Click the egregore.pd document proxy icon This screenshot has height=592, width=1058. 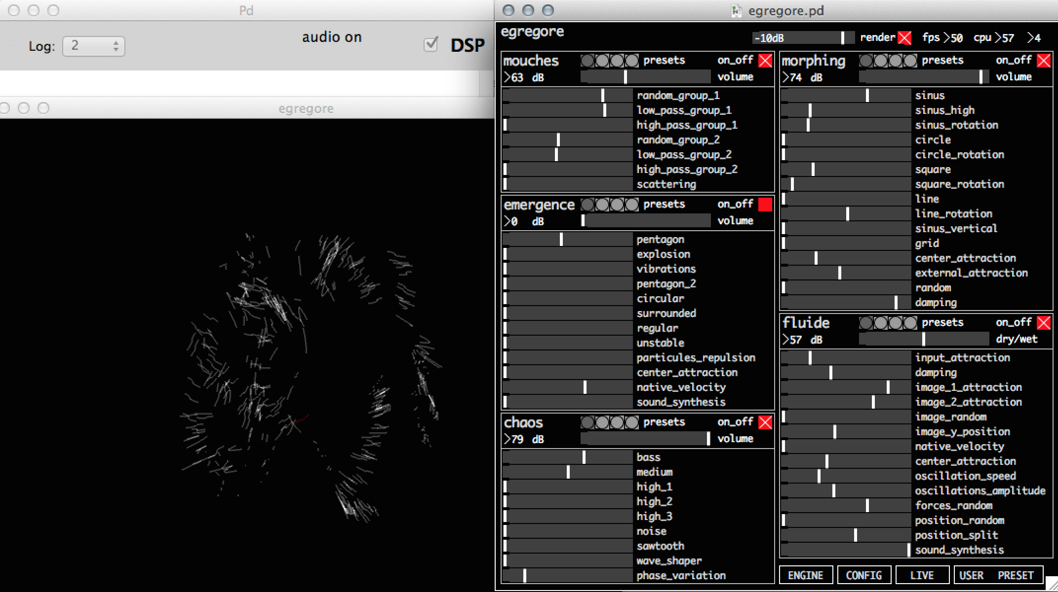pyautogui.click(x=736, y=11)
